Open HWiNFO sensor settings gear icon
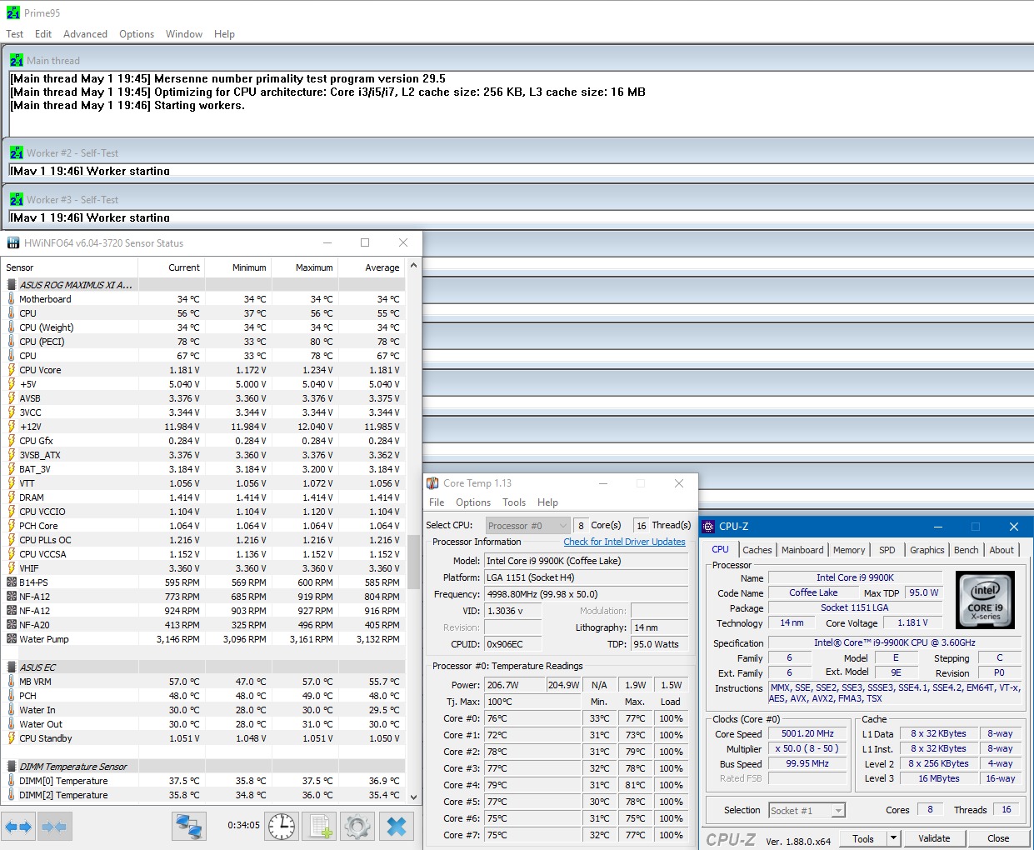This screenshot has width=1034, height=850. click(358, 827)
